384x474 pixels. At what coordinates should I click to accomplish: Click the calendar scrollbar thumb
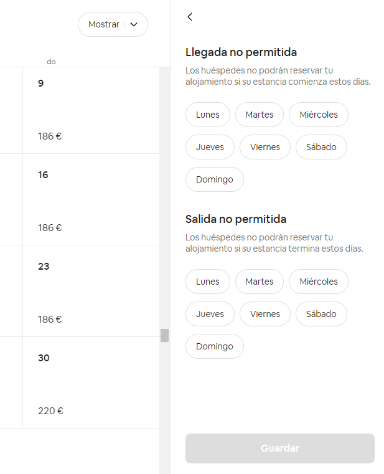coord(164,335)
